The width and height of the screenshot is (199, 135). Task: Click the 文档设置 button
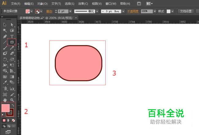pyautogui.click(x=186, y=11)
